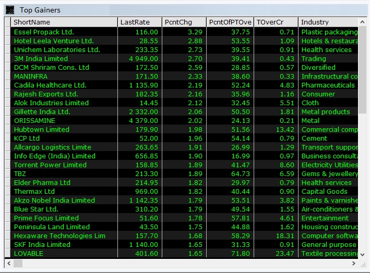Click the PcntOfPTOve column header
This screenshot has height=273, width=370.
pos(230,22)
